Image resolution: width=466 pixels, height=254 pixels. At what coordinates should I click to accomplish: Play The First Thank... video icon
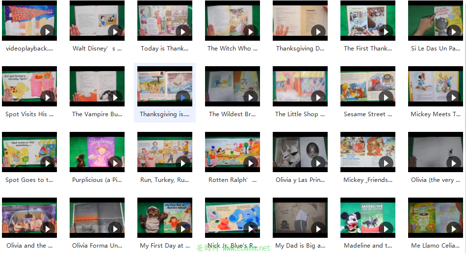[x=386, y=31]
